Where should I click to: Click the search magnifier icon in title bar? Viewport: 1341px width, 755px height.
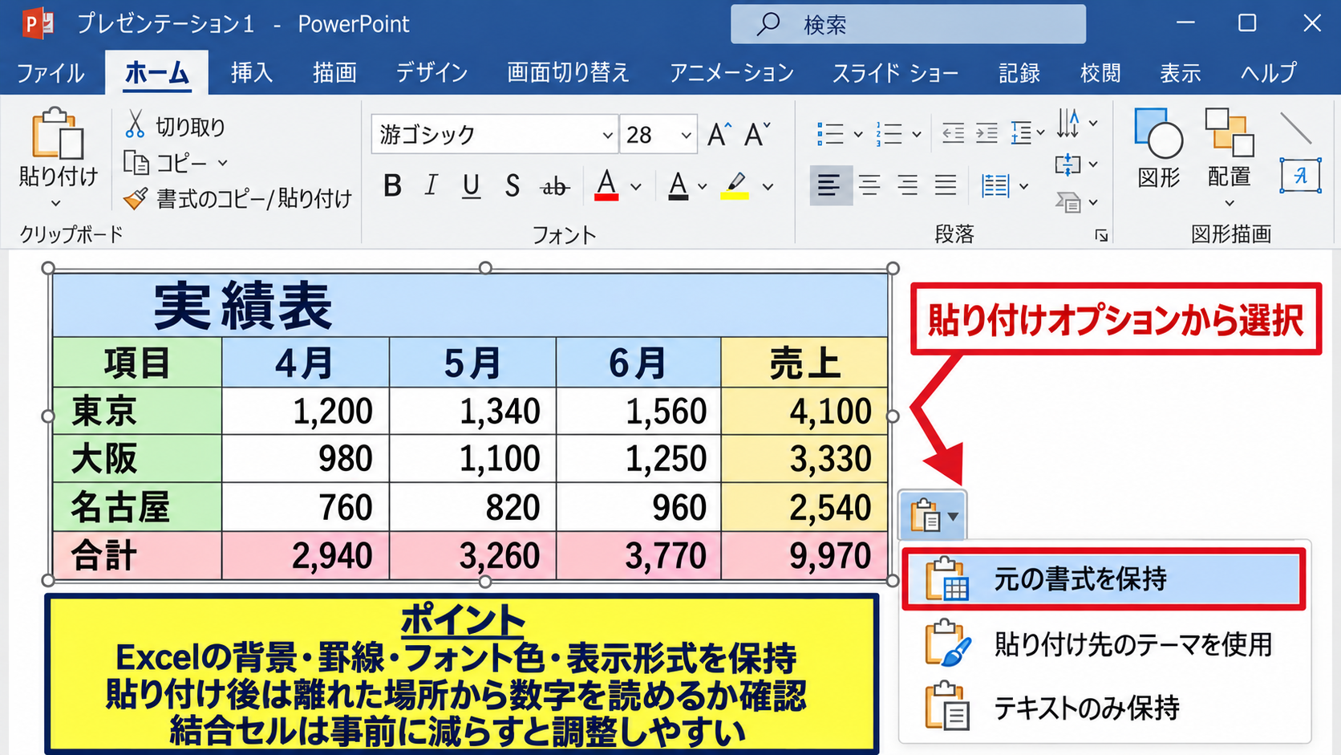click(768, 24)
